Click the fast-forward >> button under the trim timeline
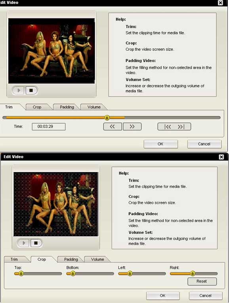The height and width of the screenshot is (303, 229). 132,126
